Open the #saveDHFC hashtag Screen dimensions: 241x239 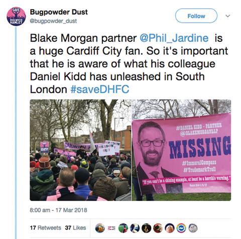[100, 89]
